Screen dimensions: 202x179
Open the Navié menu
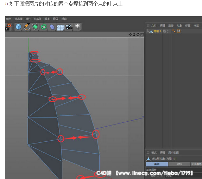38,19
